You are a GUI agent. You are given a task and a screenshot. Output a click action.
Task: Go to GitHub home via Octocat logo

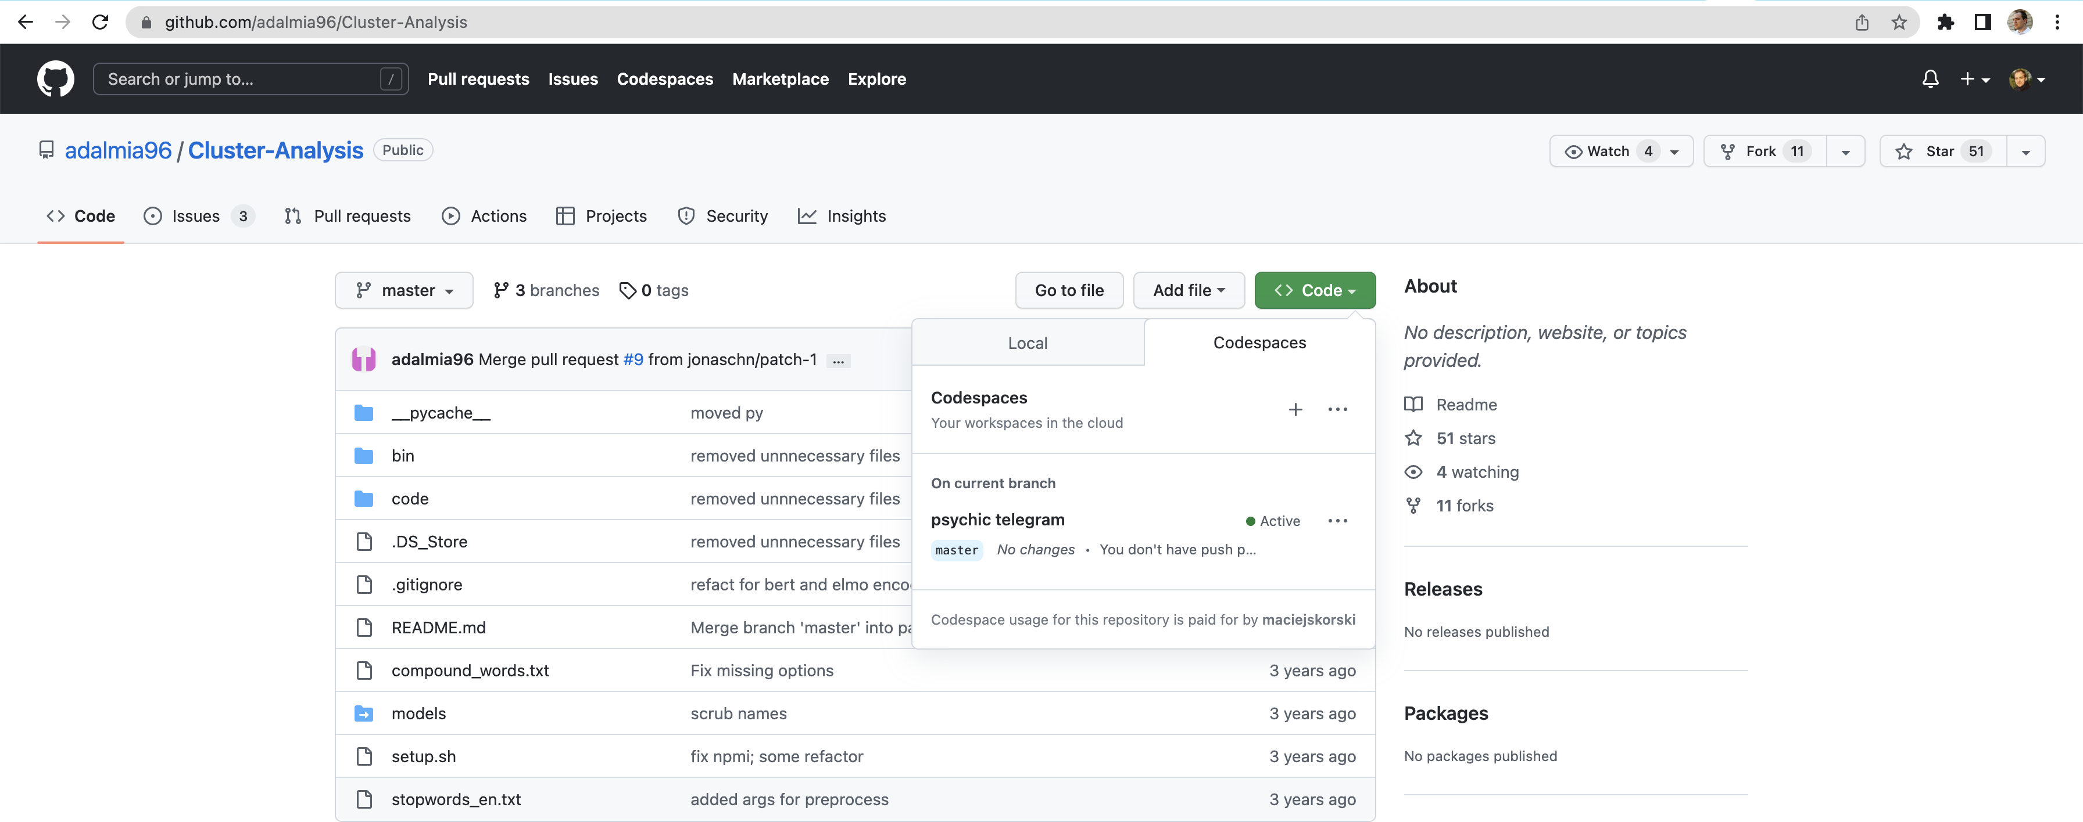(56, 79)
